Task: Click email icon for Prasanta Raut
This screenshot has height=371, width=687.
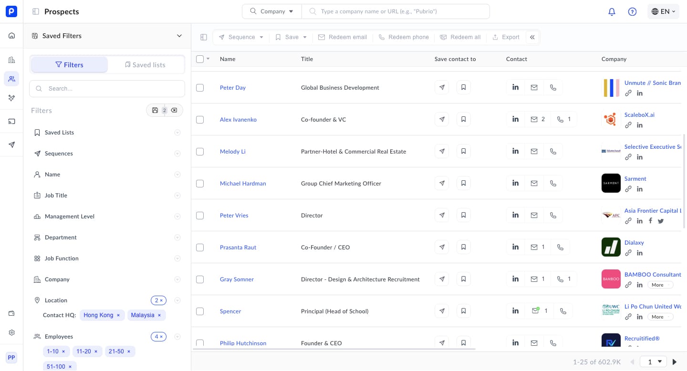Action: click(534, 247)
